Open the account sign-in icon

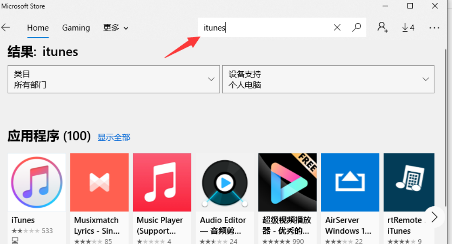(382, 28)
